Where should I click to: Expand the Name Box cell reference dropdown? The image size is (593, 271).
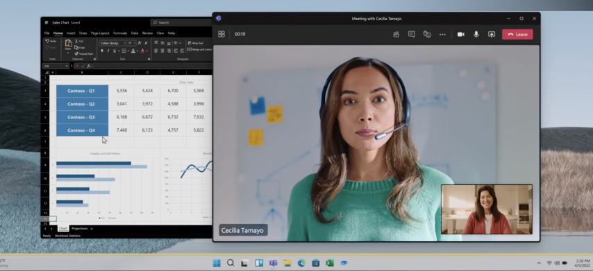67,66
